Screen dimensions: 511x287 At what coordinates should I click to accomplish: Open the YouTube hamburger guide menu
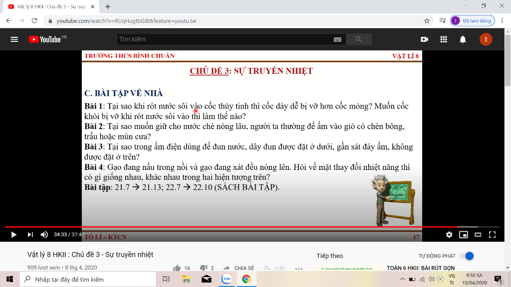tap(14, 39)
